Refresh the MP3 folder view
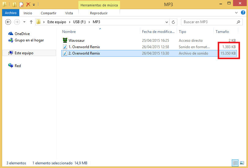 pos(173,22)
